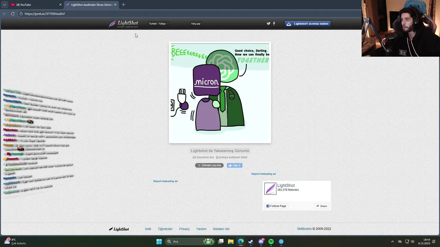Click the benzerini bul link
This screenshot has width=440, height=247.
pos(203,157)
